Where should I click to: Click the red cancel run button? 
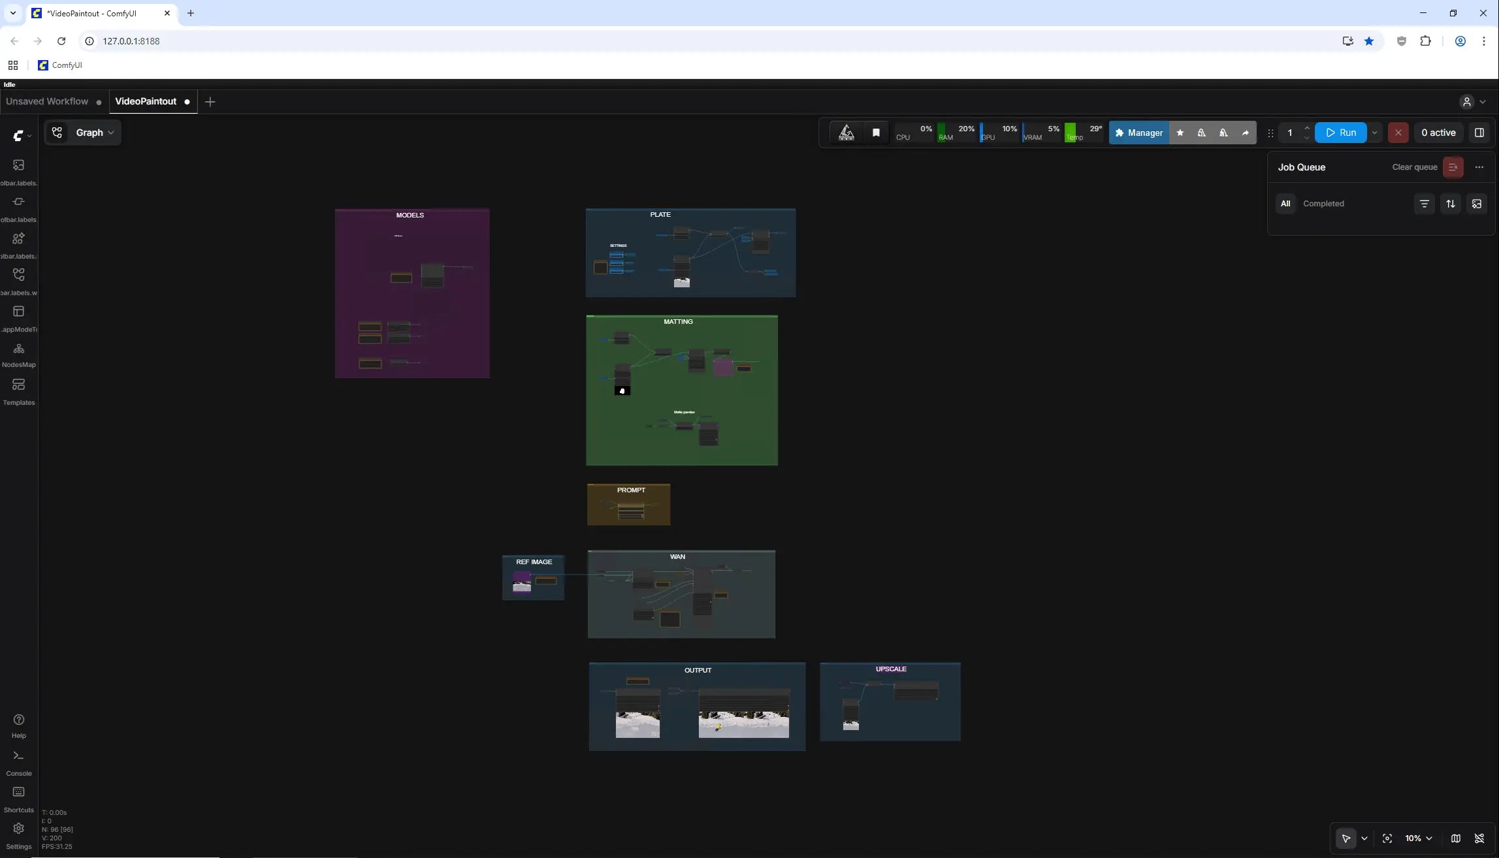point(1398,133)
